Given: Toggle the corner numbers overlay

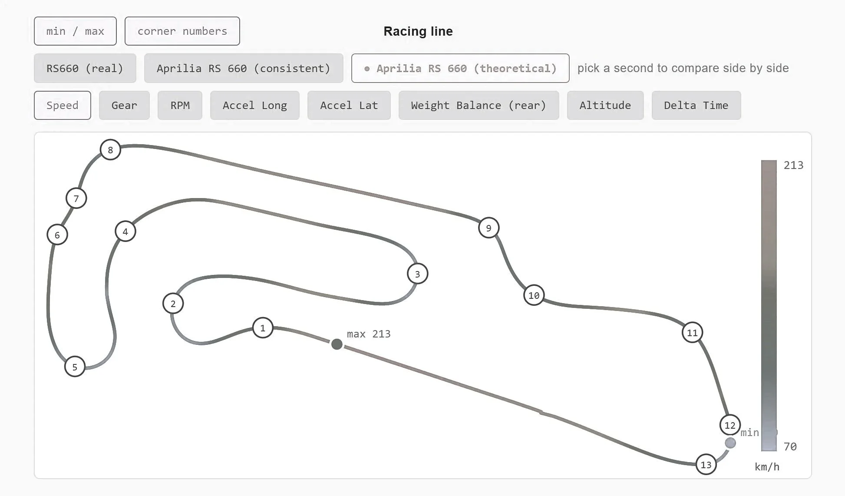Looking at the screenshot, I should point(182,31).
